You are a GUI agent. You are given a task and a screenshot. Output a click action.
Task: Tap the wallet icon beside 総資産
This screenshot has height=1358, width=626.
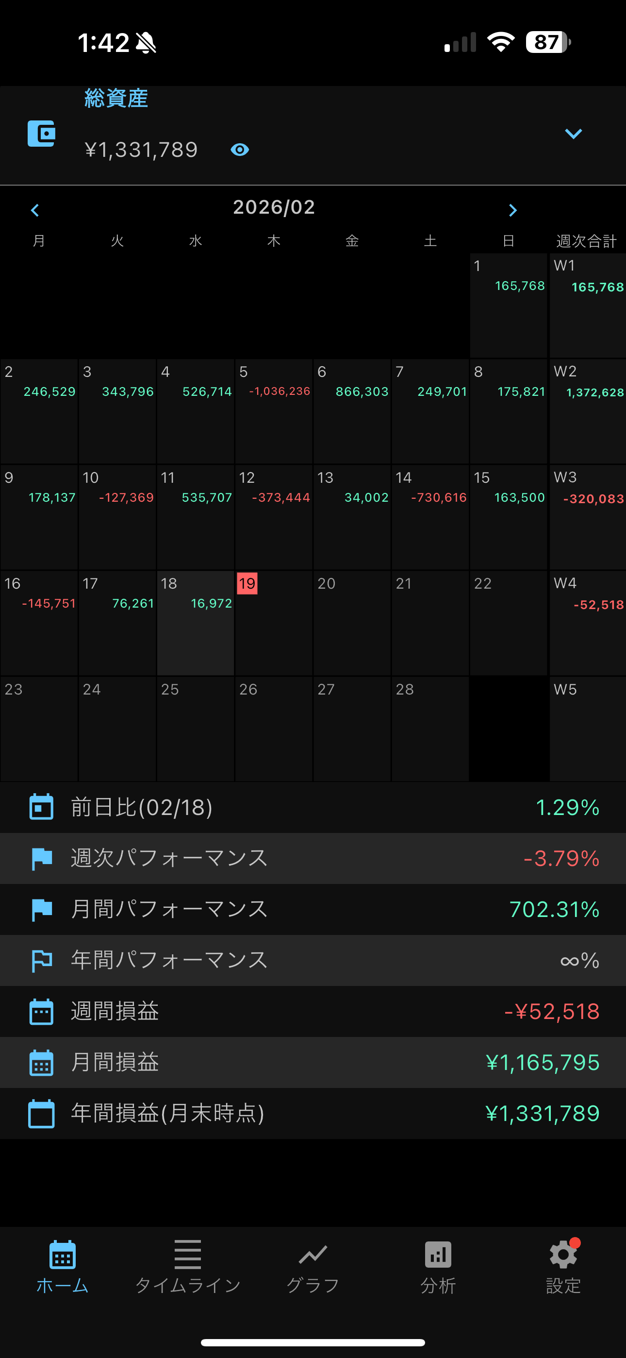41,134
